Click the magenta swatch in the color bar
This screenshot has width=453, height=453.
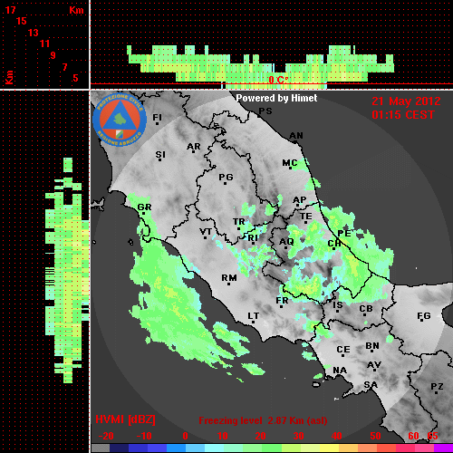click(443, 448)
